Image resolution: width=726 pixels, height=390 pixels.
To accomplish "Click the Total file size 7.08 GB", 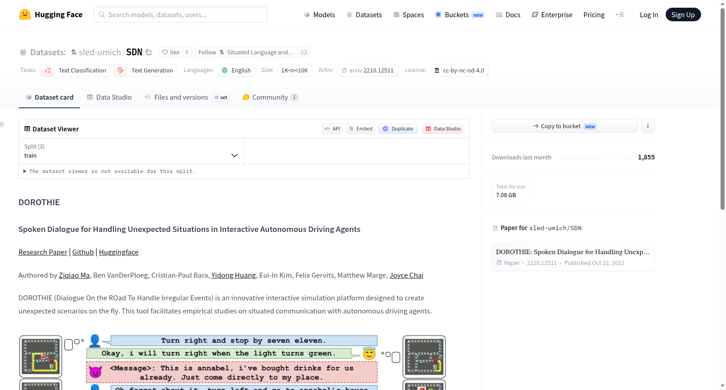I will (x=511, y=191).
